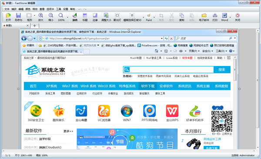Click the 复制 copy toolbar icon
The width and height of the screenshot is (261, 159).
181,16
